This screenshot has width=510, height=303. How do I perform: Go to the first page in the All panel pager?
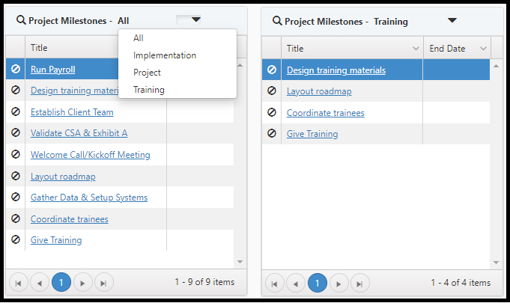click(x=19, y=283)
